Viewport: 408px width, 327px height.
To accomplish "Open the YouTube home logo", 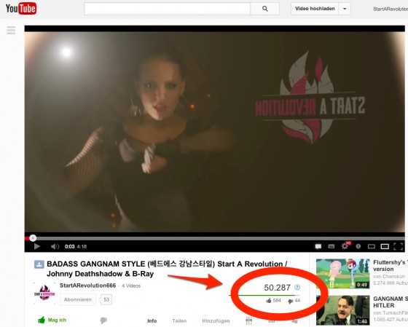I will coord(21,9).
